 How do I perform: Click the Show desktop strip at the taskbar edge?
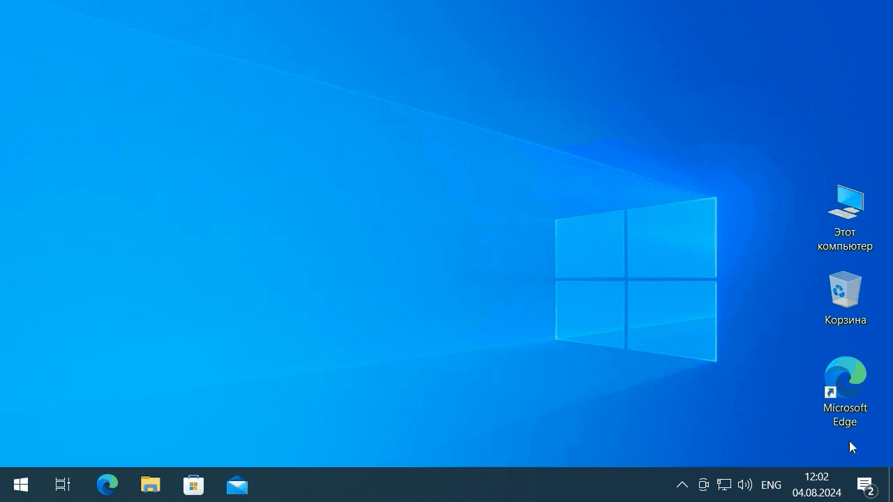click(890, 485)
